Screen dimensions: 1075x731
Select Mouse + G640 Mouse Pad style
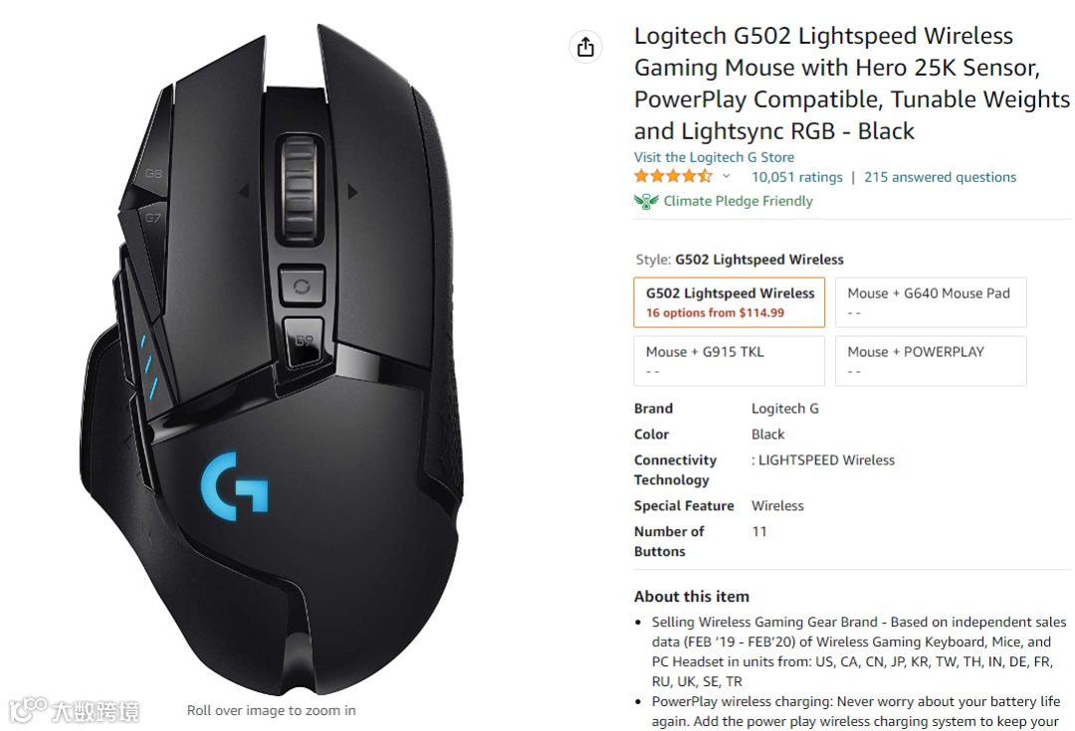[931, 302]
